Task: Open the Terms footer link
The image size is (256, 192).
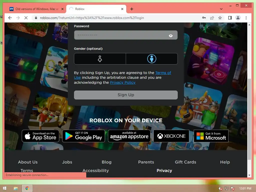Action: (x=27, y=170)
